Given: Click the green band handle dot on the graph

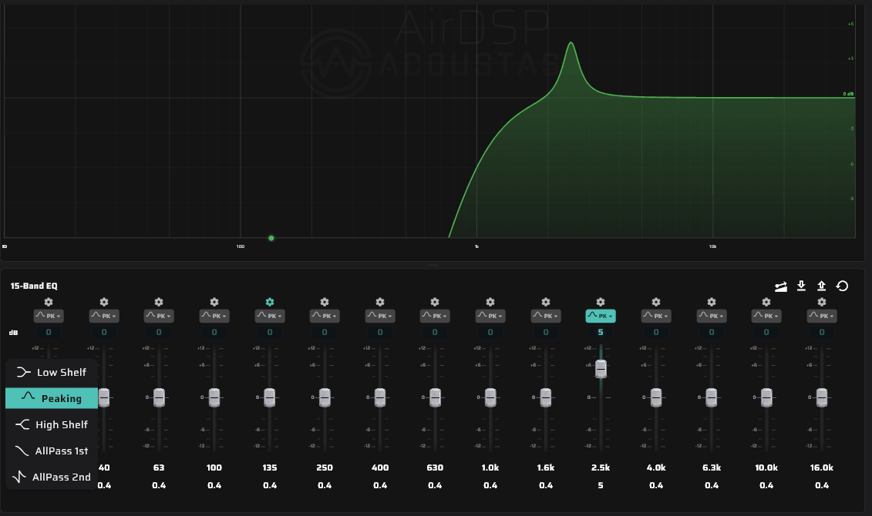Looking at the screenshot, I should tap(271, 238).
